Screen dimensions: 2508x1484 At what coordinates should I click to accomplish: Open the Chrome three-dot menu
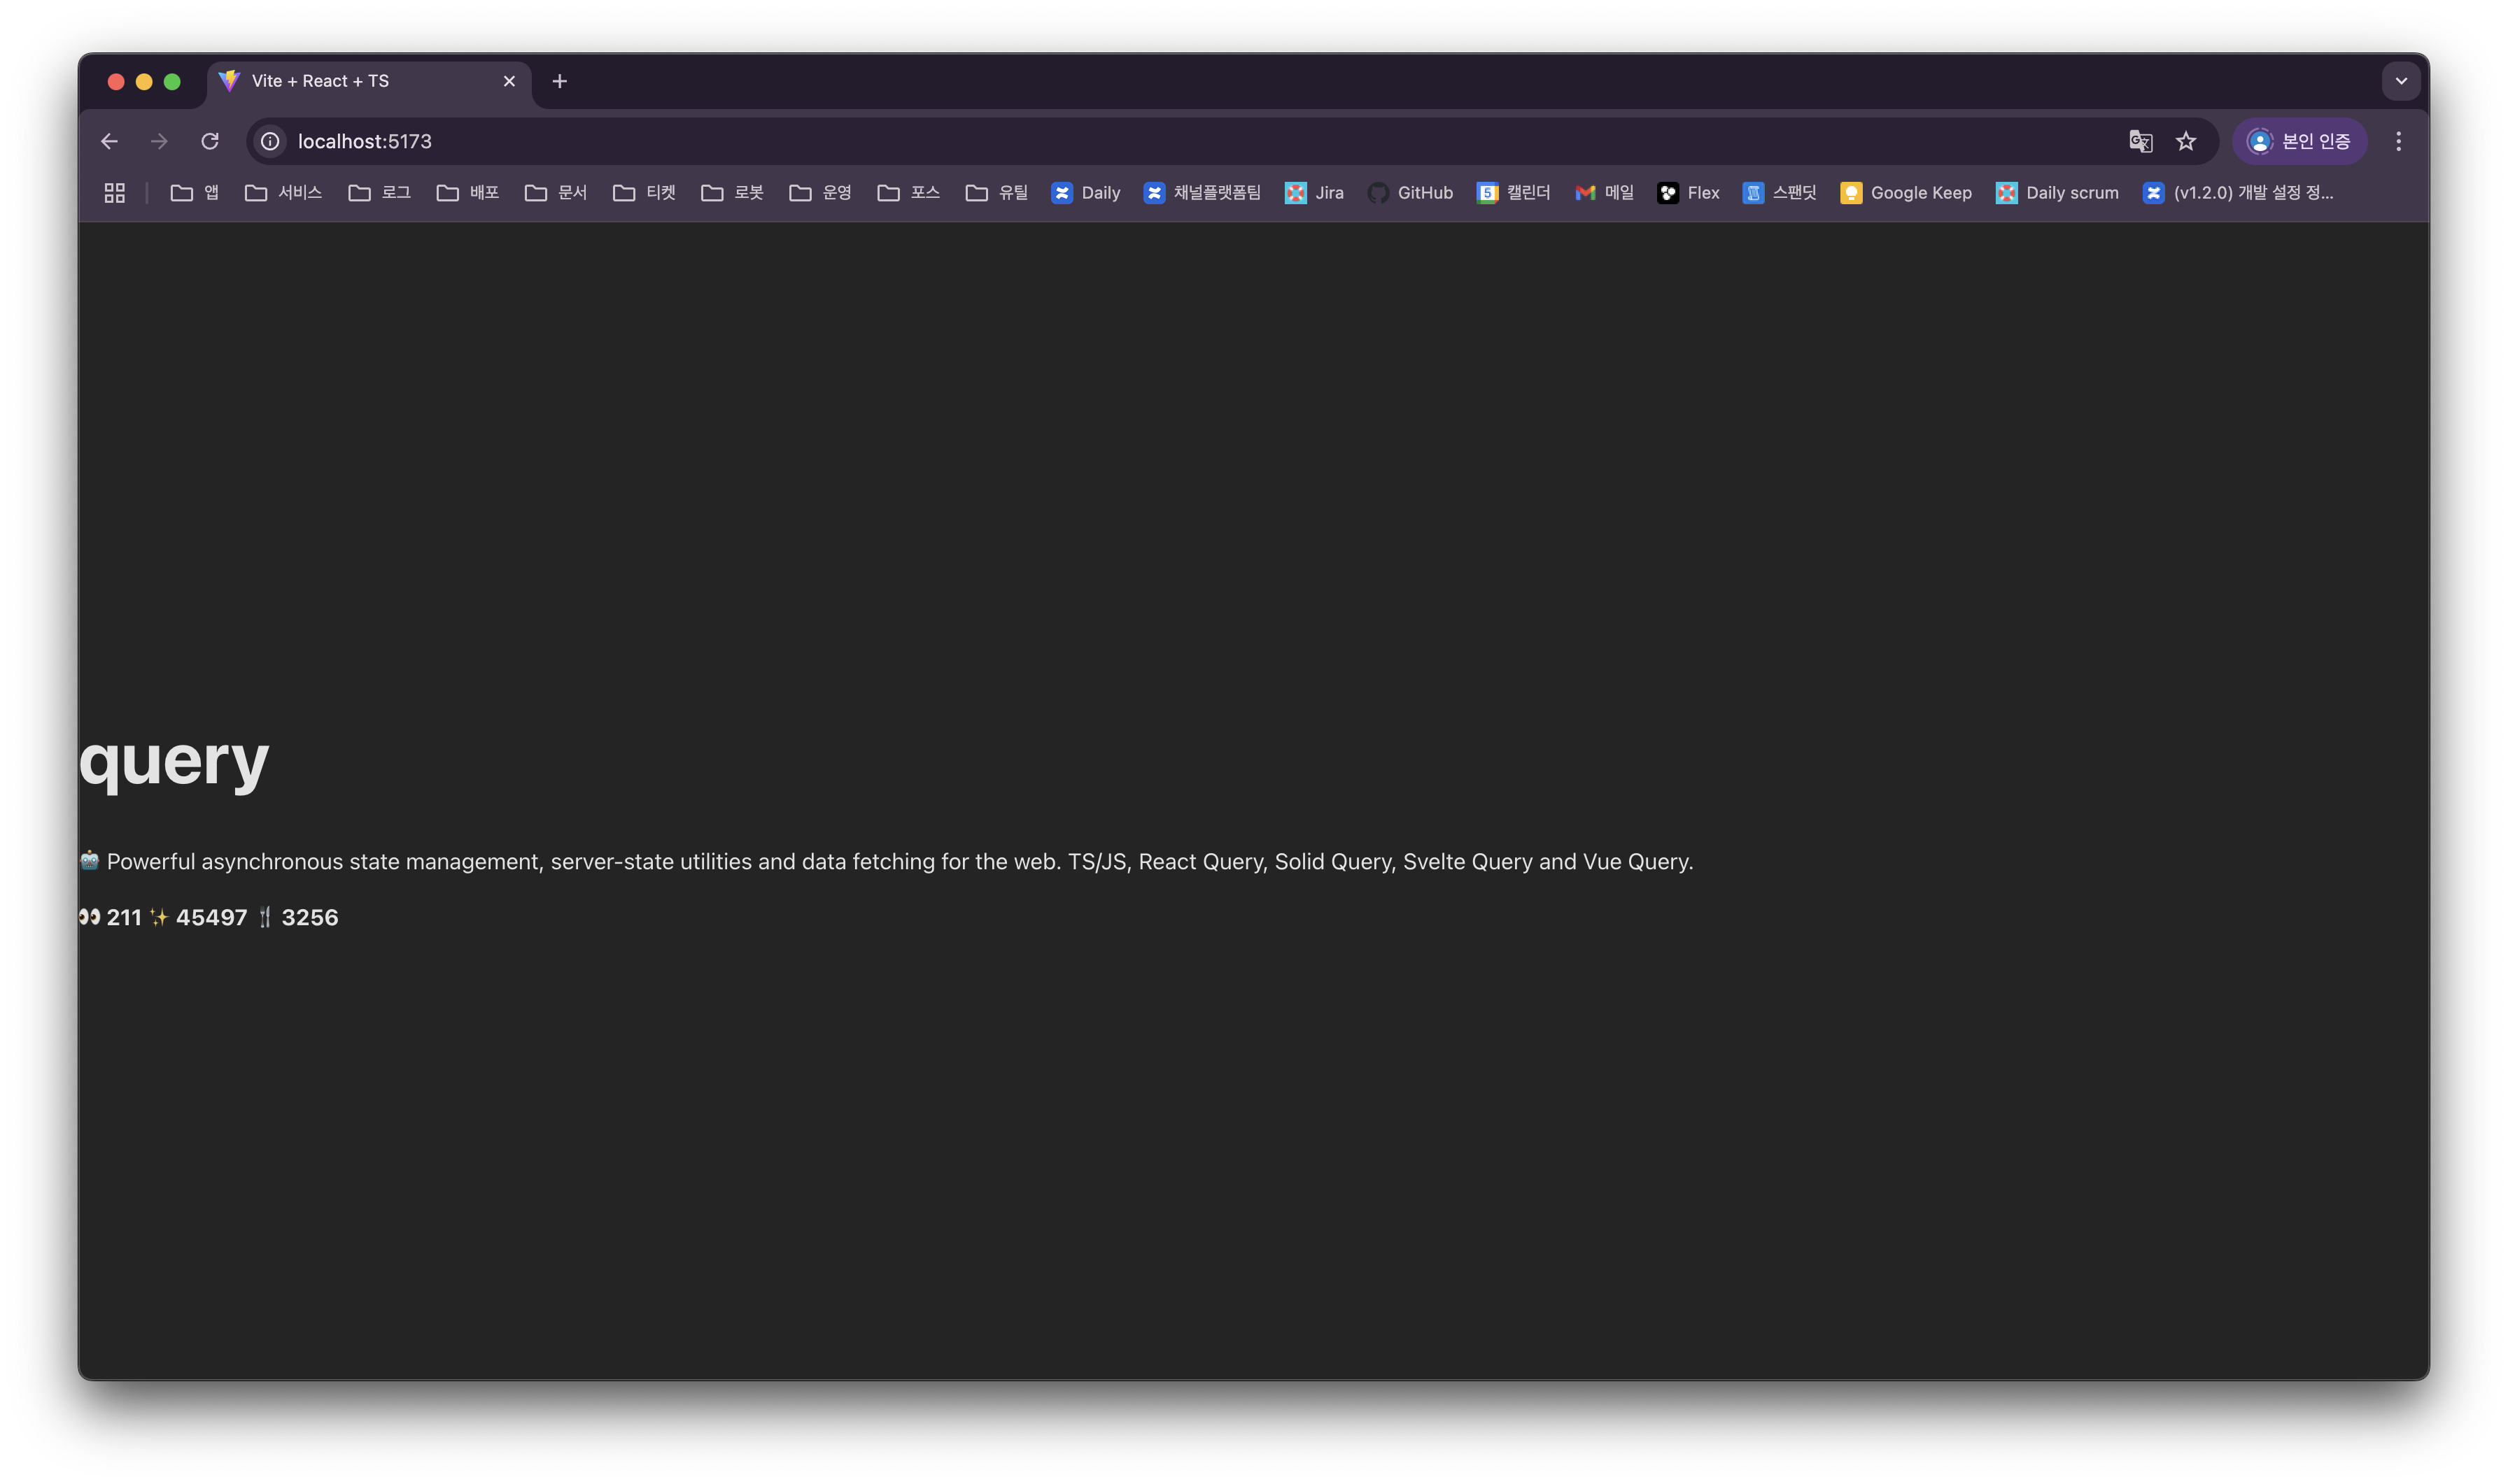point(2398,141)
